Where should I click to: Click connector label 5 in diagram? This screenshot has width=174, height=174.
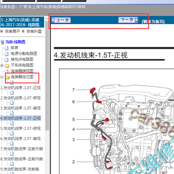(x=73, y=119)
